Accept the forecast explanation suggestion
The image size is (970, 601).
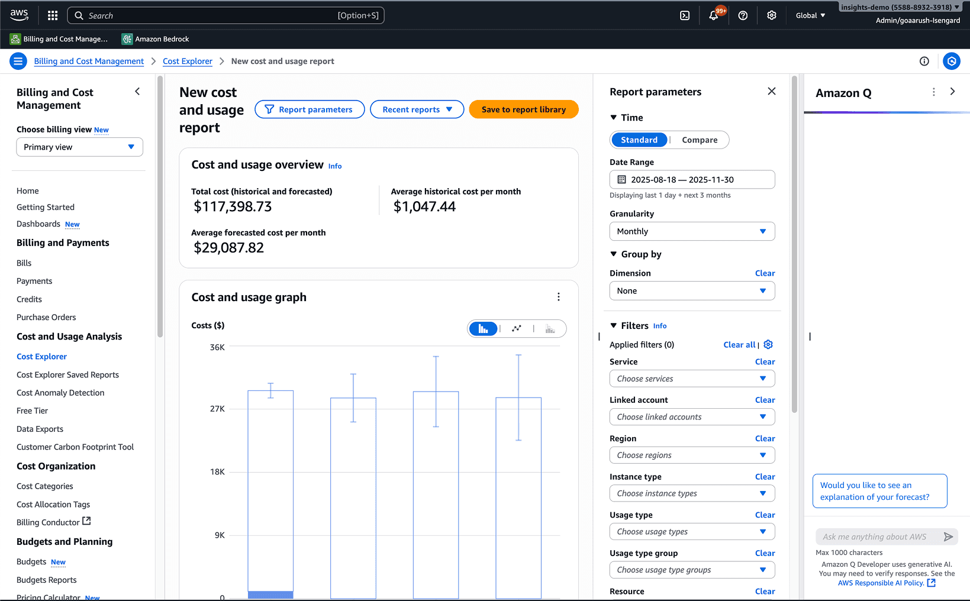coord(880,491)
